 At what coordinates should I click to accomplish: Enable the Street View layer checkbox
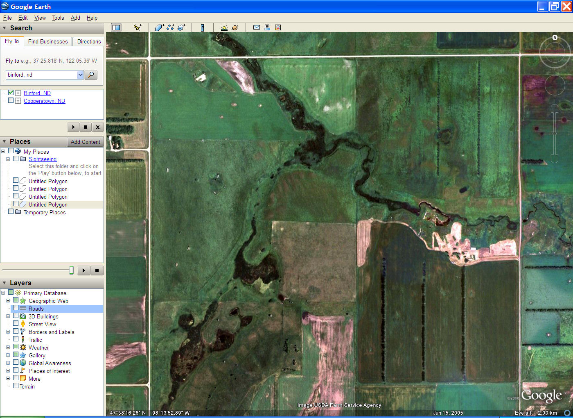pos(16,324)
